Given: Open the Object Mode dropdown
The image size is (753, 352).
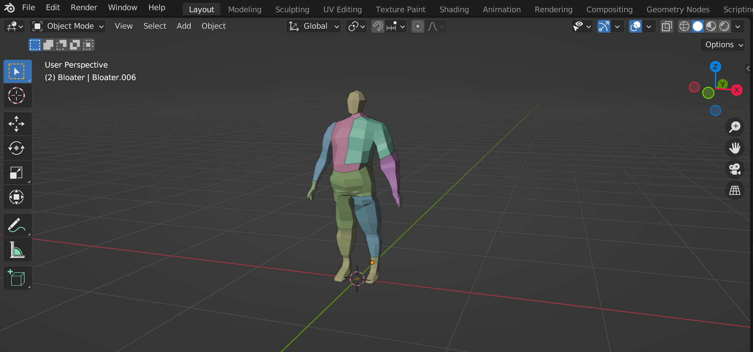Looking at the screenshot, I should click(68, 26).
